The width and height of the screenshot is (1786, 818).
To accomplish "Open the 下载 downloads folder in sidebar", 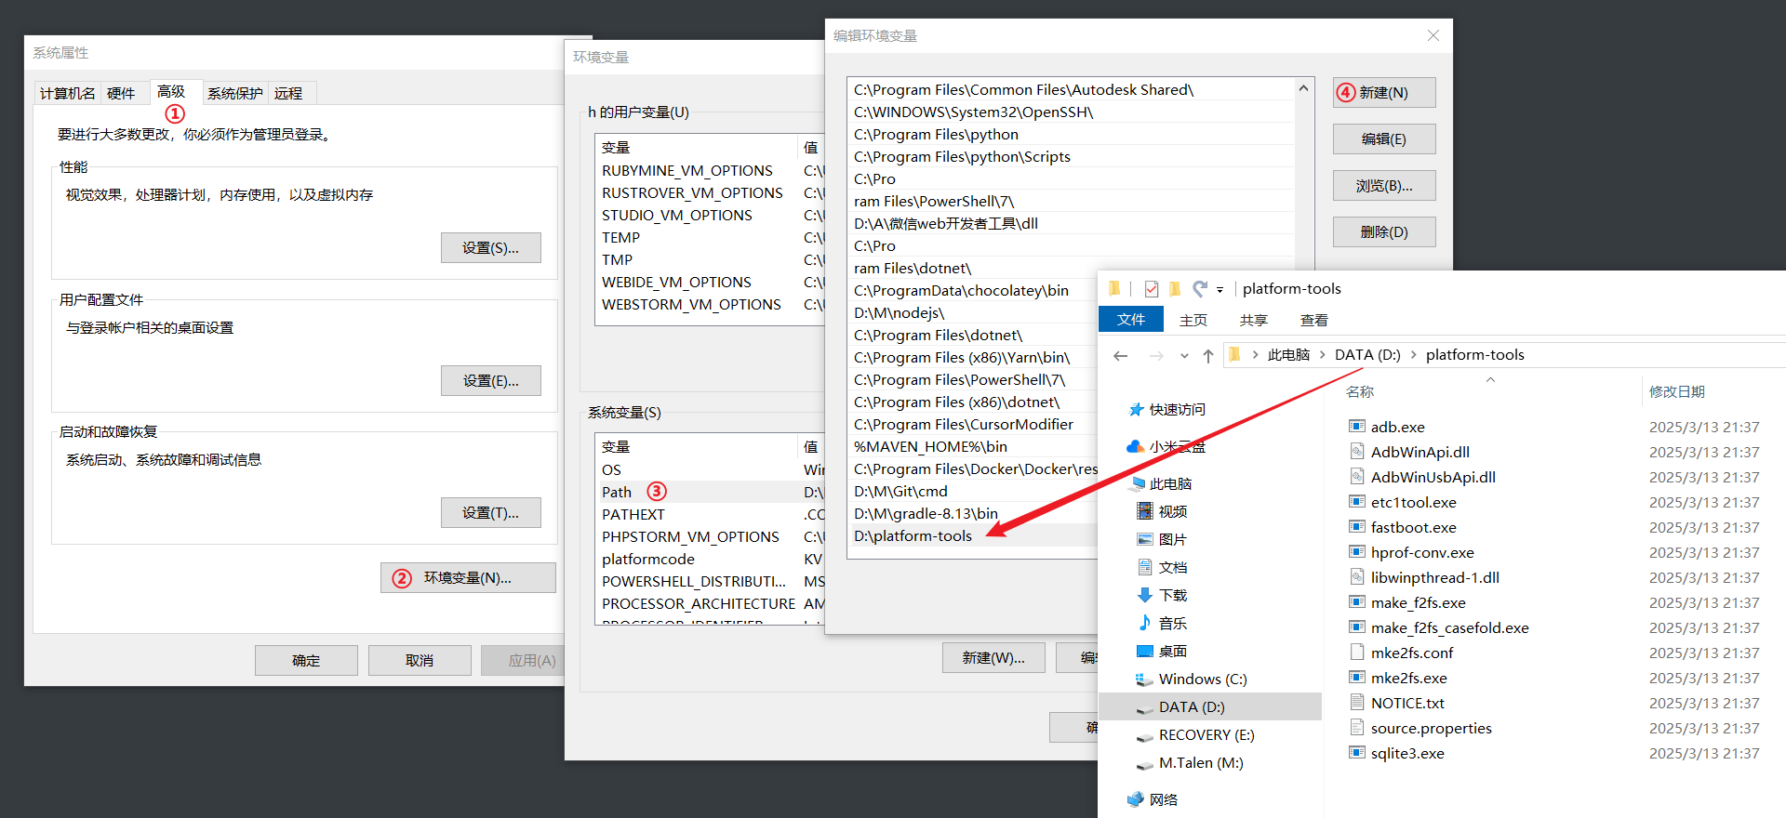I will tap(1172, 595).
